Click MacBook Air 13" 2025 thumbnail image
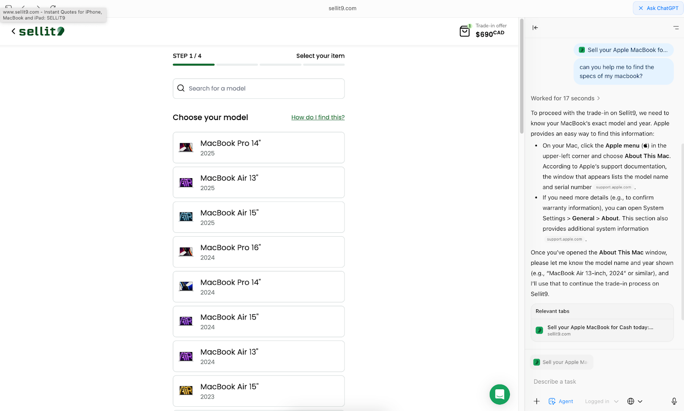 pos(186,182)
